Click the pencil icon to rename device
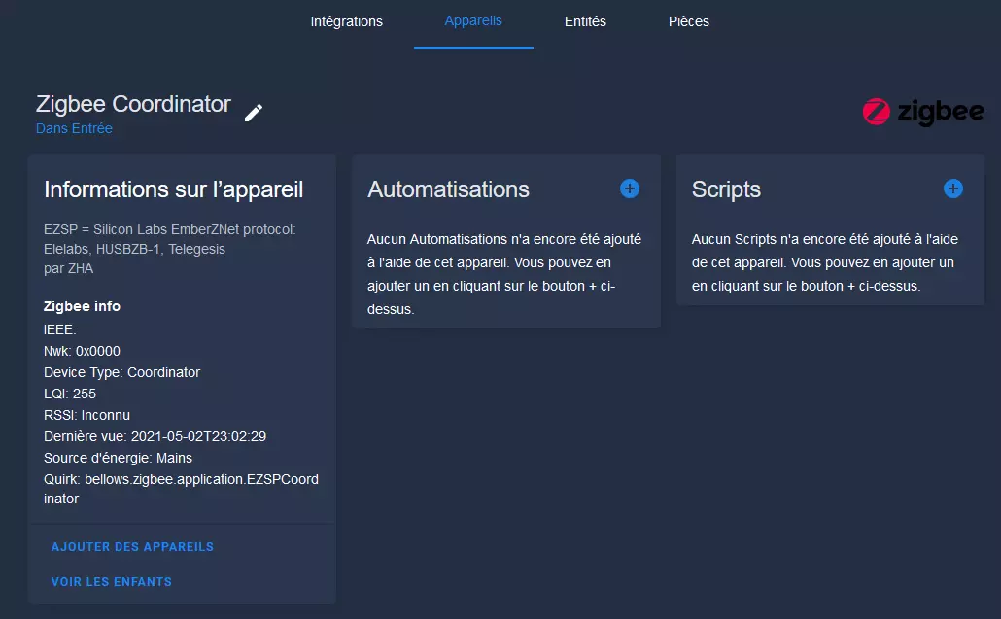Screen dimensions: 1001x619 [254, 113]
